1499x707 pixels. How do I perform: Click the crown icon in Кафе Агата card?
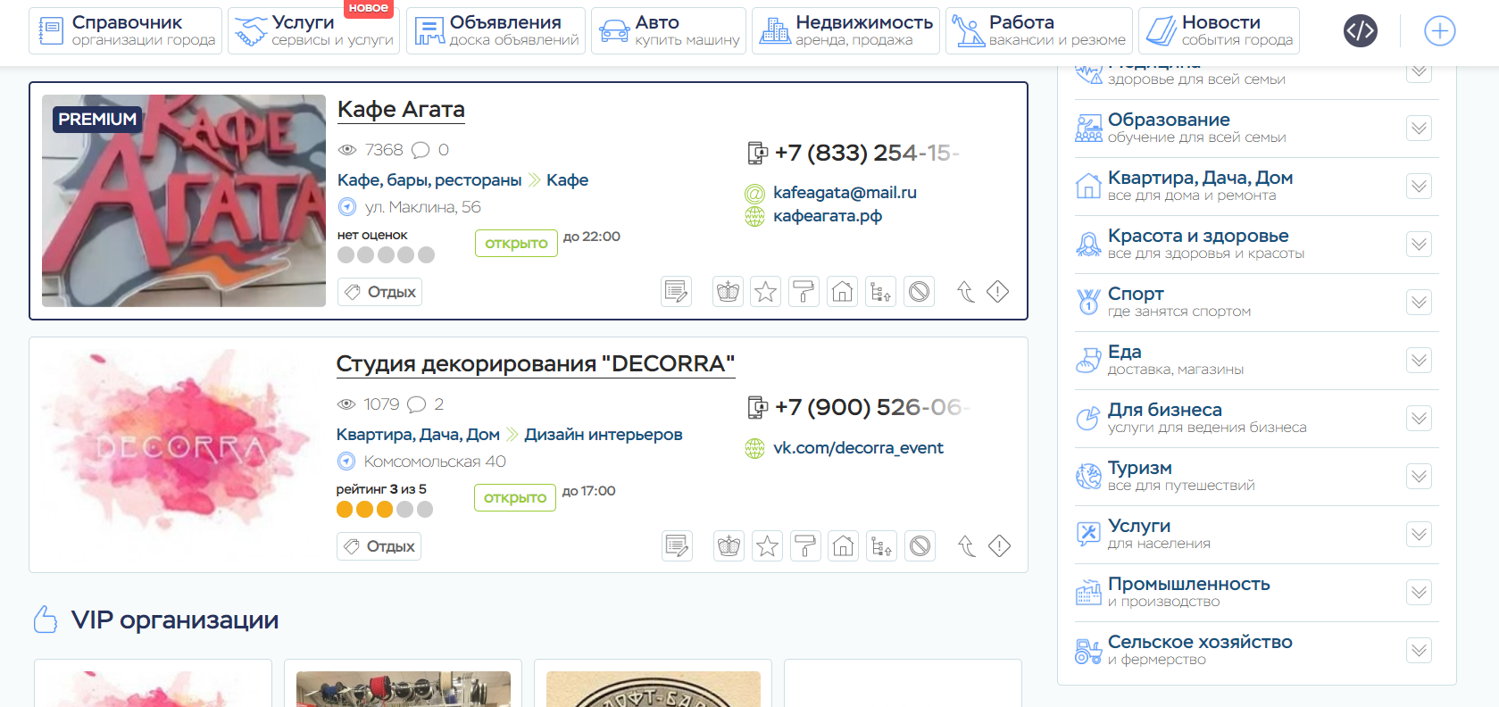[x=729, y=292]
